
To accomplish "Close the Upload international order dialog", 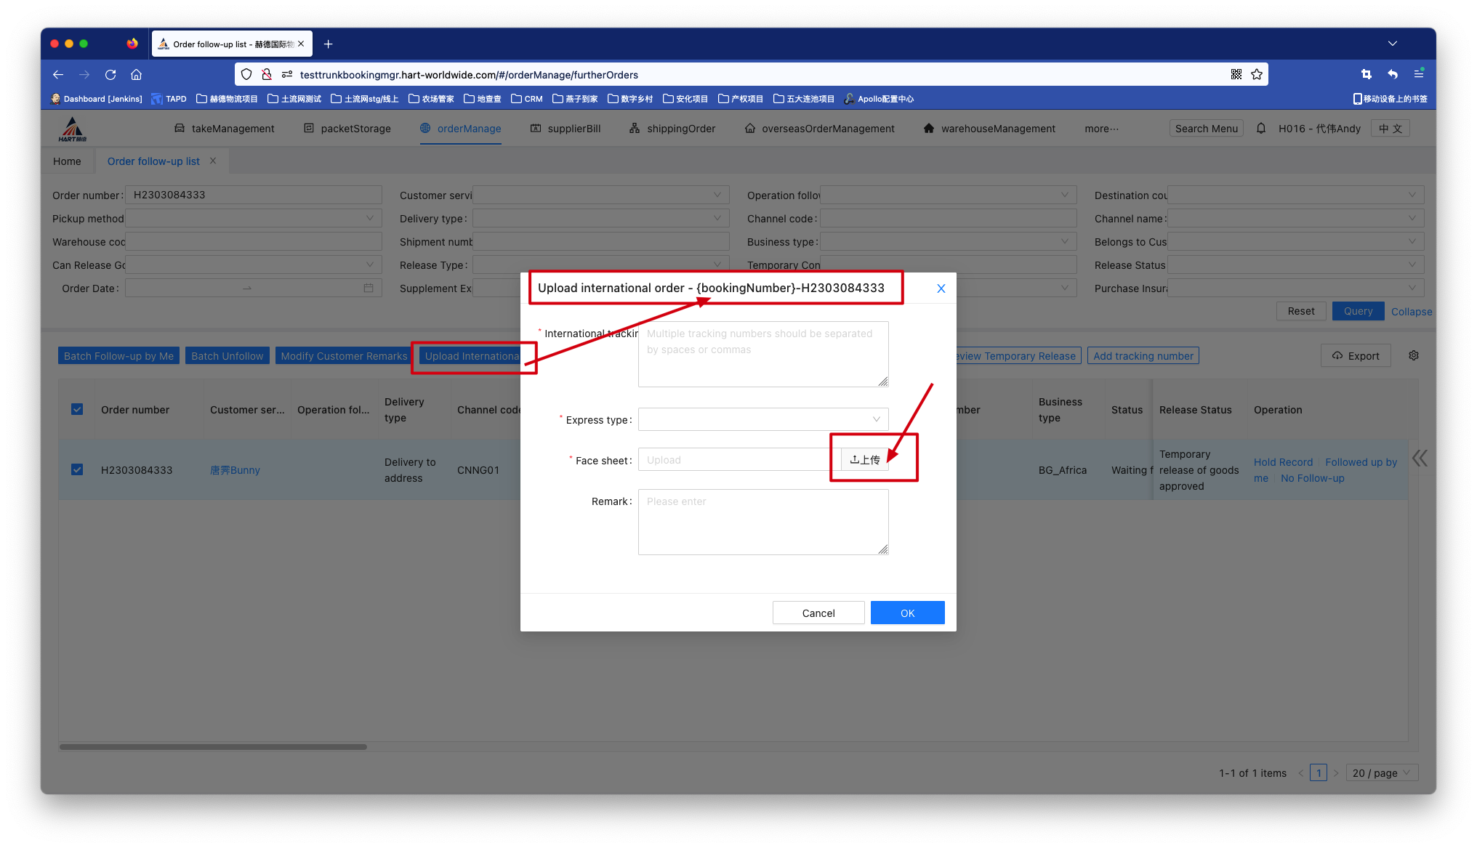I will click(x=941, y=288).
